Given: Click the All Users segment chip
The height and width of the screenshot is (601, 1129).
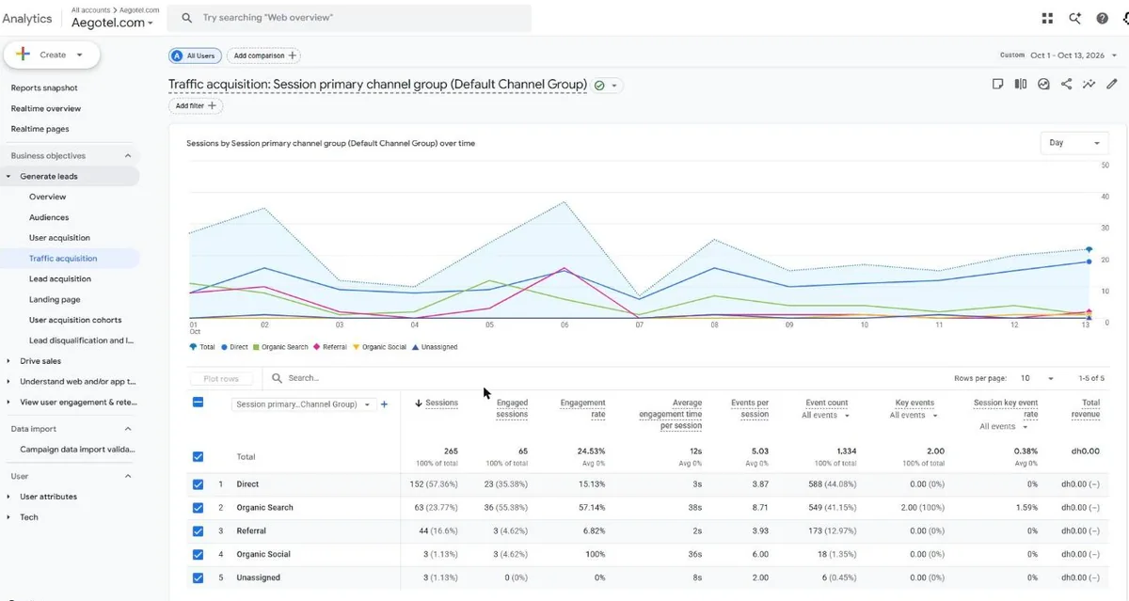Looking at the screenshot, I should pos(194,55).
